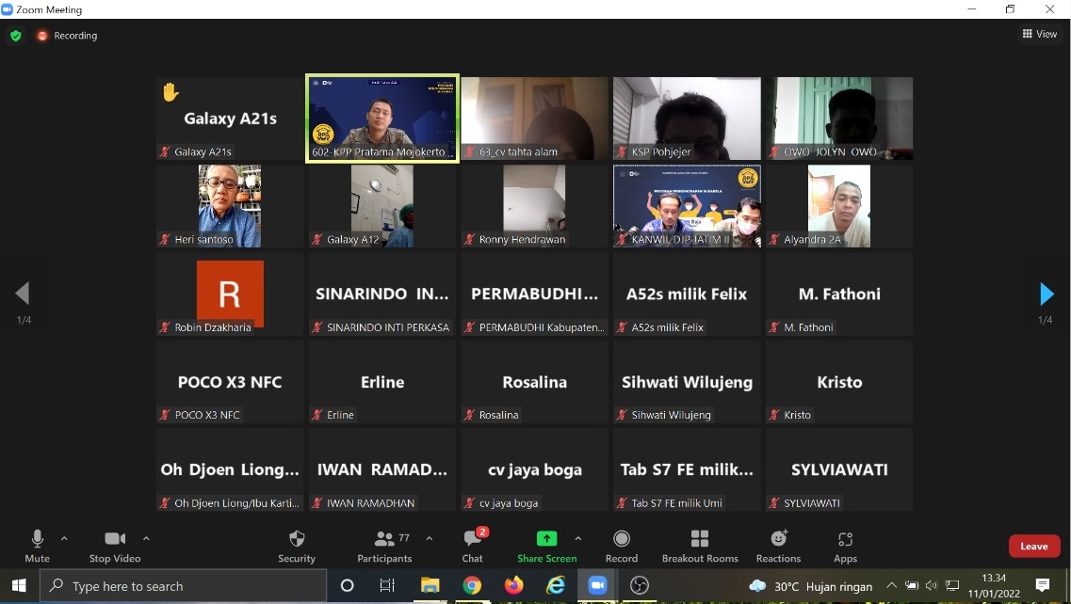Expand audio options arrow beside Mute
The height and width of the screenshot is (604, 1071).
point(64,539)
